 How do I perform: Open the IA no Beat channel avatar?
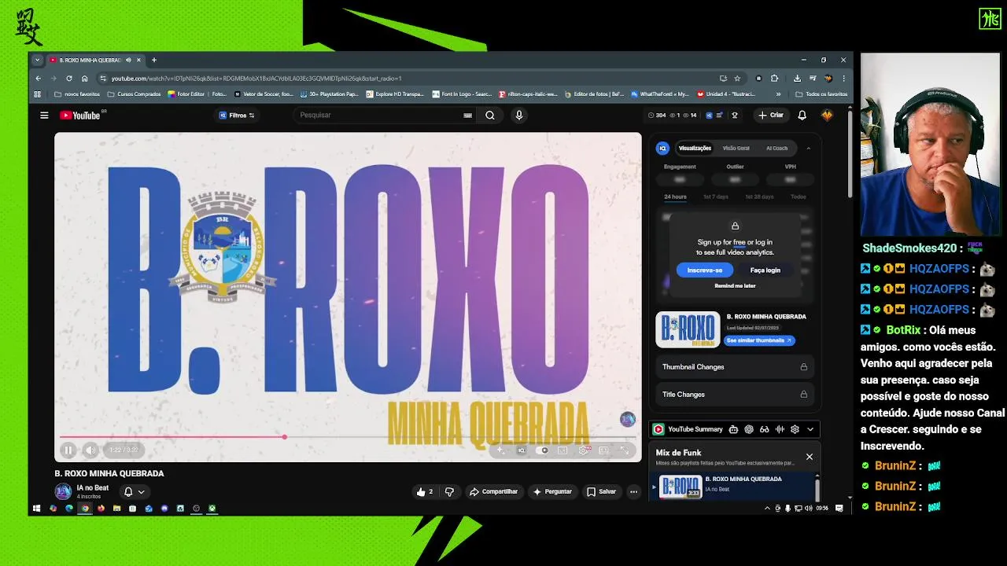[63, 492]
